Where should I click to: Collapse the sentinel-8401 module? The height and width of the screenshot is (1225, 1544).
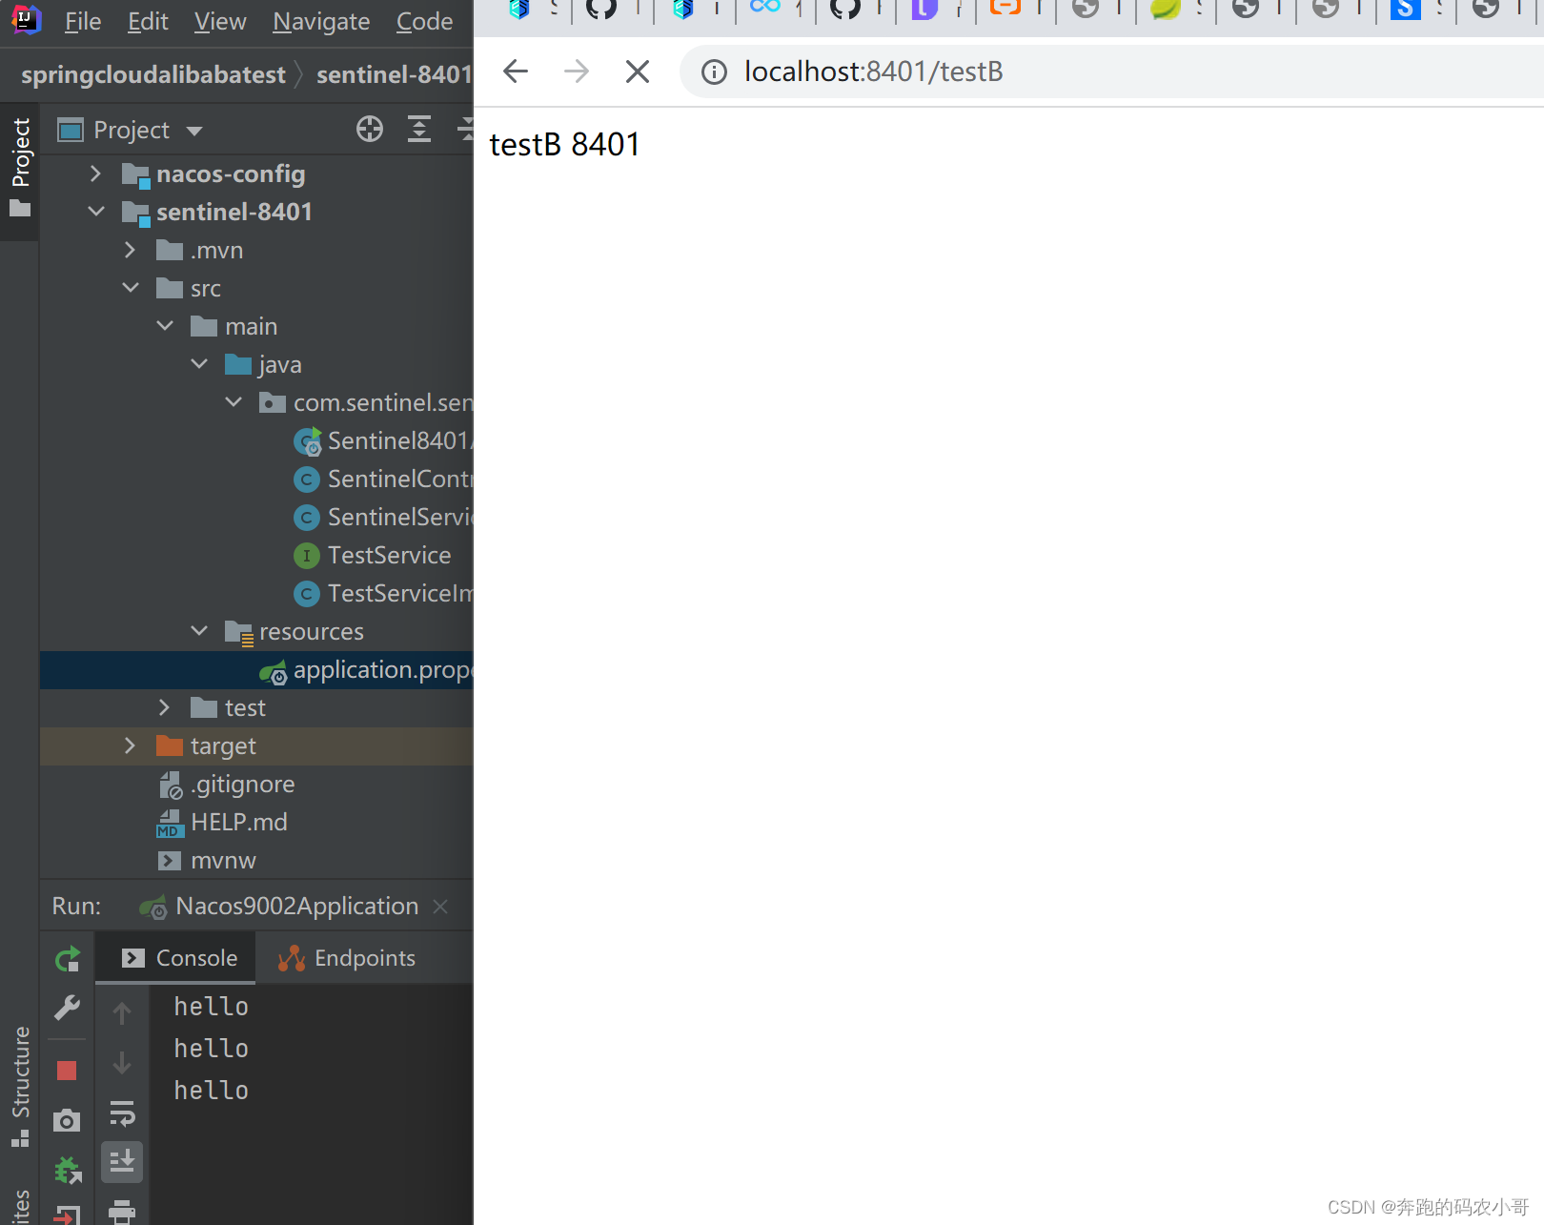tap(95, 212)
